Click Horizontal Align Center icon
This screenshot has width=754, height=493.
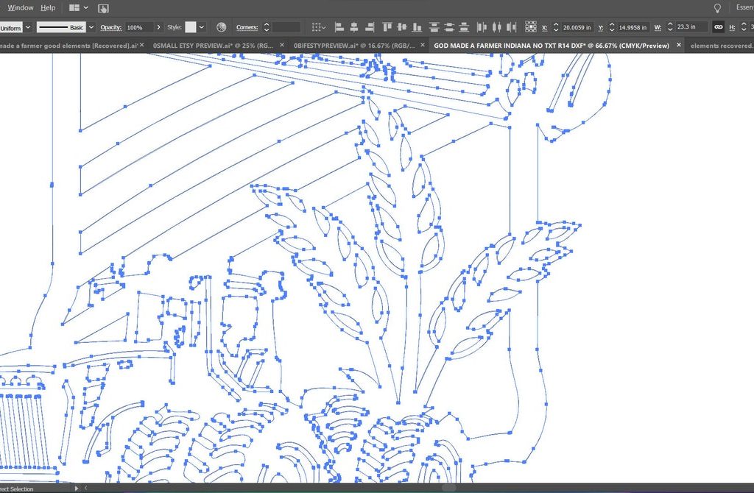(354, 27)
